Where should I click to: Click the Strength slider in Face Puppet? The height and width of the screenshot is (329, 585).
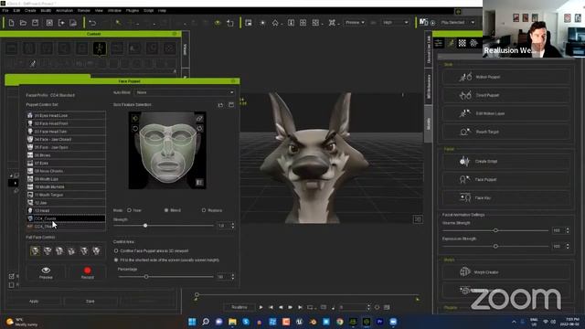point(164,226)
